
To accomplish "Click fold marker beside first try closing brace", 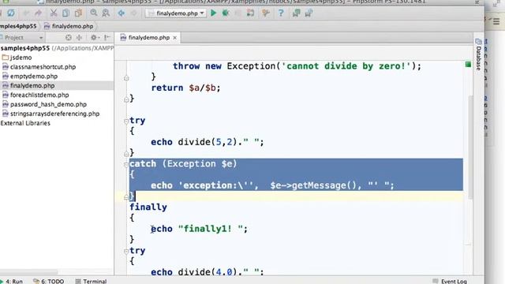I will click(126, 154).
